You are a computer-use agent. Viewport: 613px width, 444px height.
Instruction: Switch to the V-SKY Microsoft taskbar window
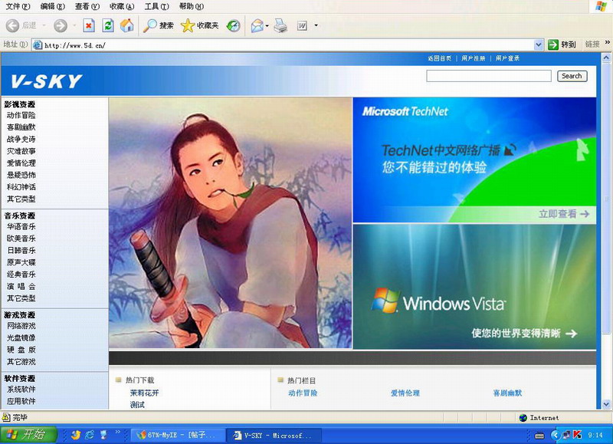click(274, 435)
